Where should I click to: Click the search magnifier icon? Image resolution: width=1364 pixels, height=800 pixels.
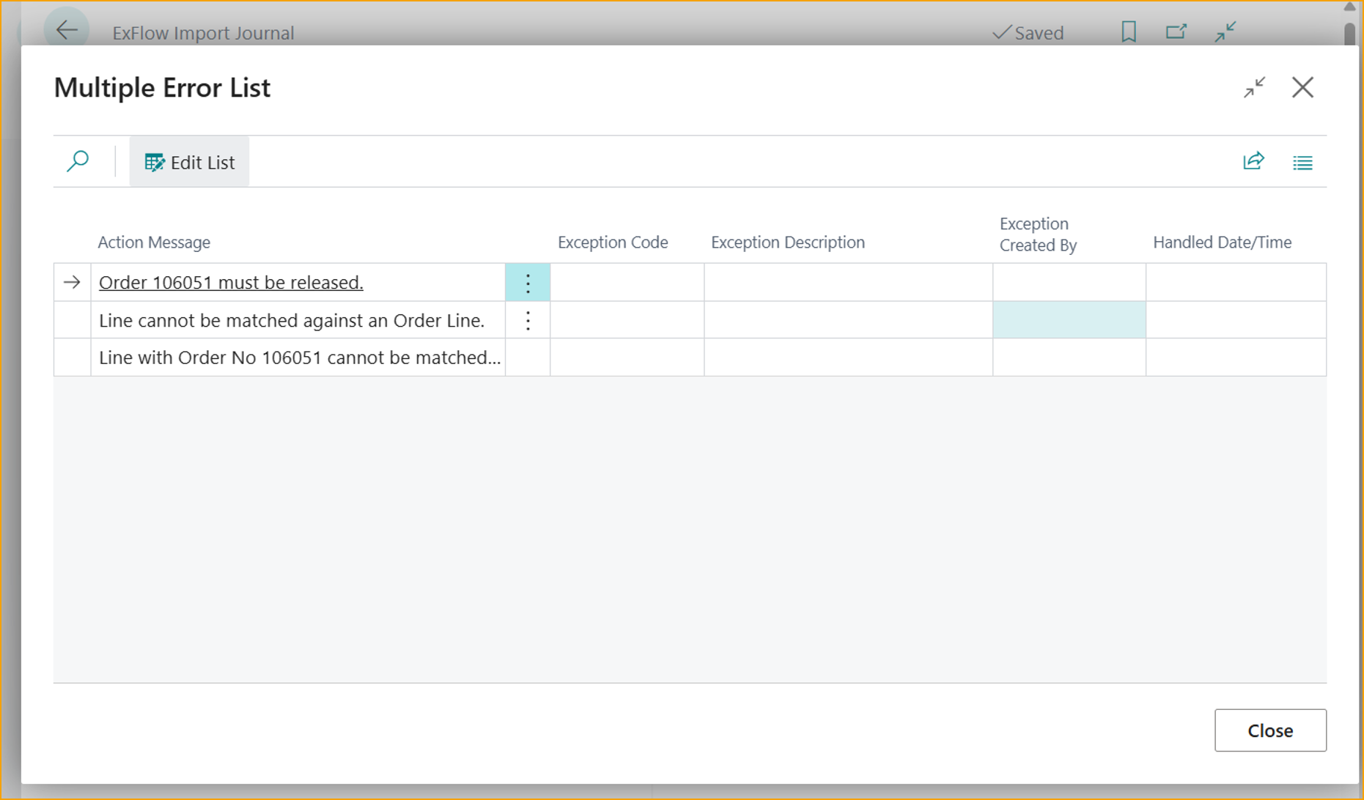tap(78, 161)
